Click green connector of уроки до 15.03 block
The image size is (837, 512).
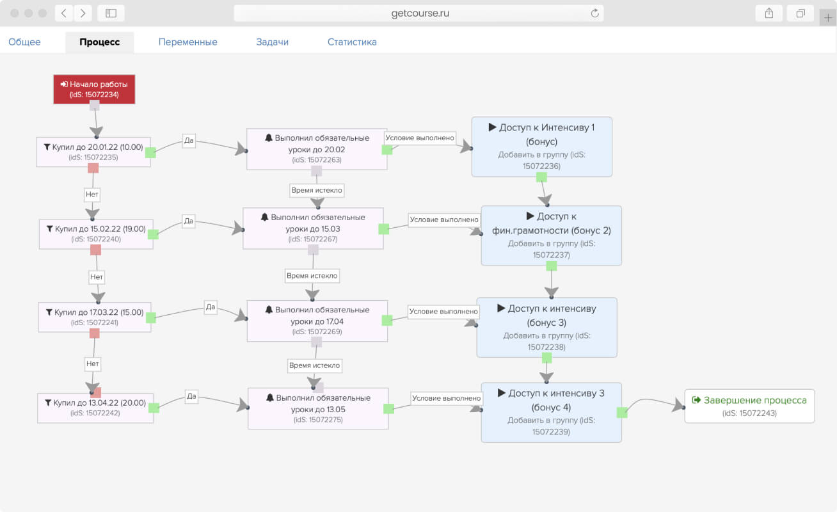(x=384, y=228)
